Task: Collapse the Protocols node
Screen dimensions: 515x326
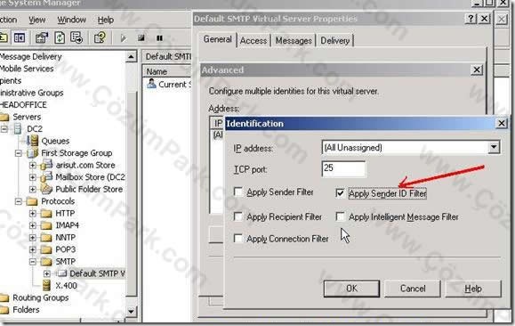Action: 19,201
